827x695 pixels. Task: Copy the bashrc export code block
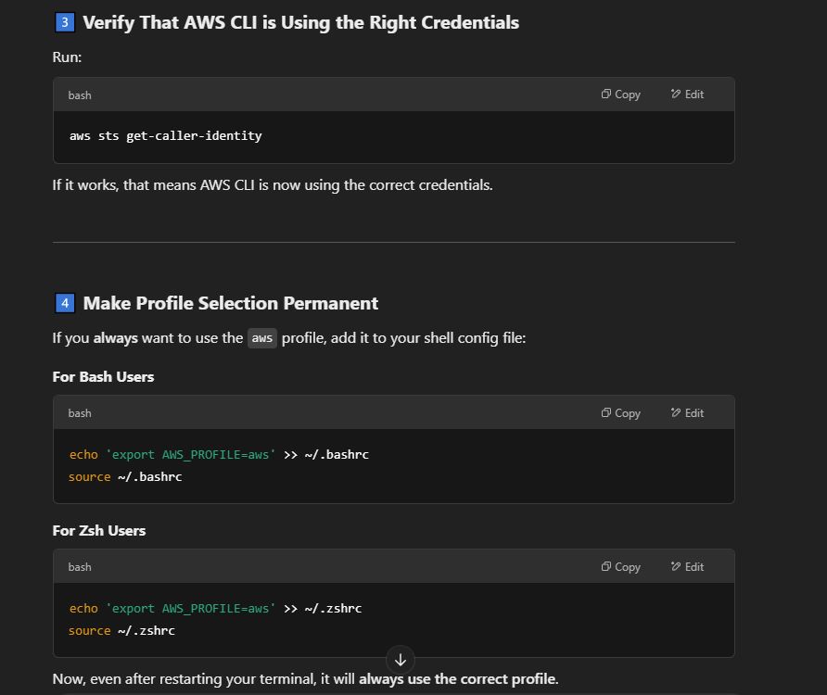coord(621,413)
